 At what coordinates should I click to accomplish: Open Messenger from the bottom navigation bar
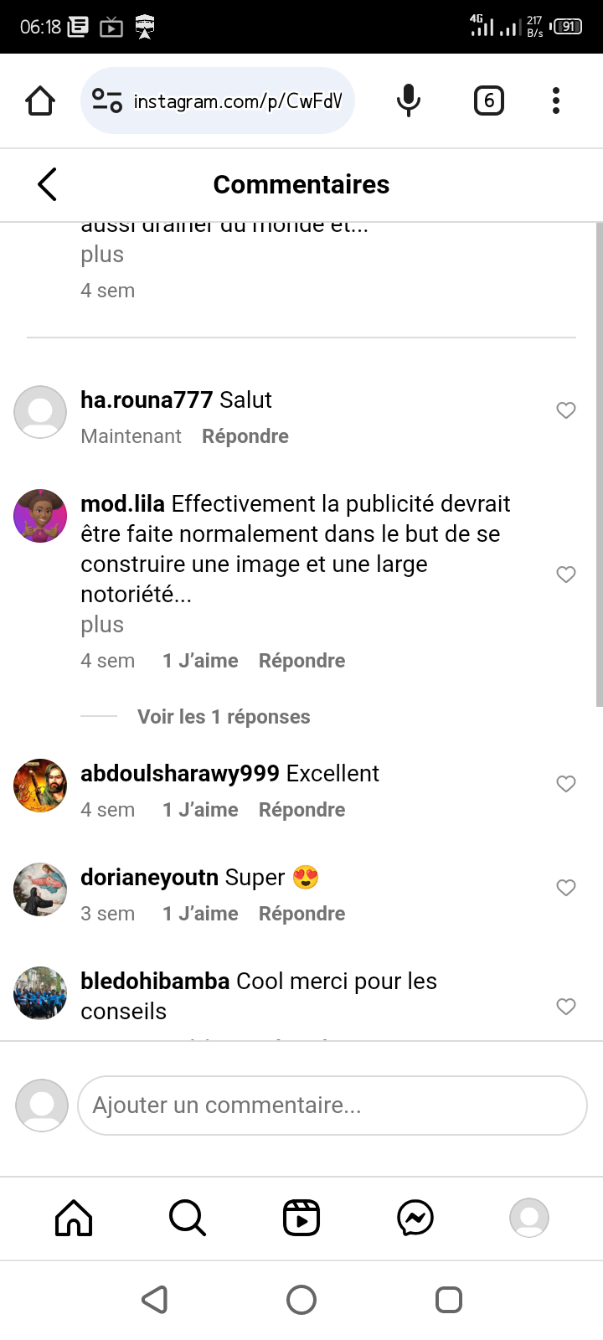pos(415,1218)
